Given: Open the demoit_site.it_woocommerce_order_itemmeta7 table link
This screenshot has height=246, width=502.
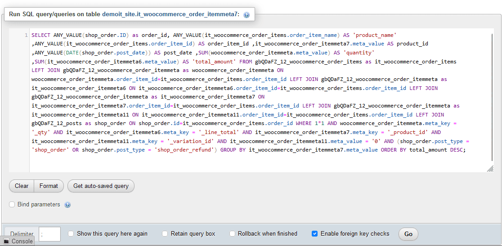Looking at the screenshot, I should click(170, 14).
